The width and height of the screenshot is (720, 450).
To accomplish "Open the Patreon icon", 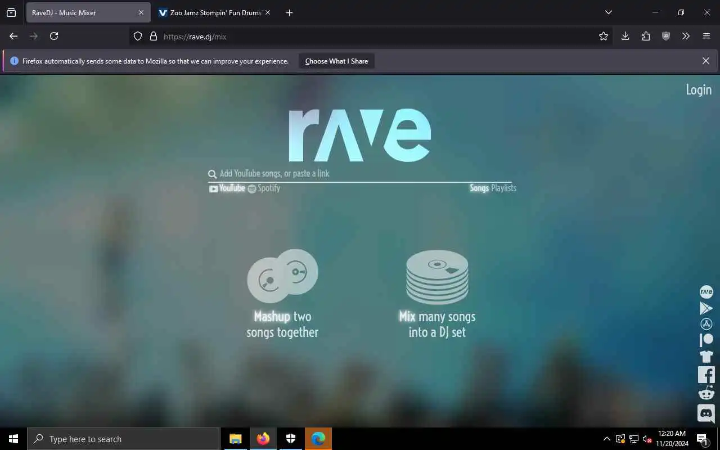I will point(706,340).
